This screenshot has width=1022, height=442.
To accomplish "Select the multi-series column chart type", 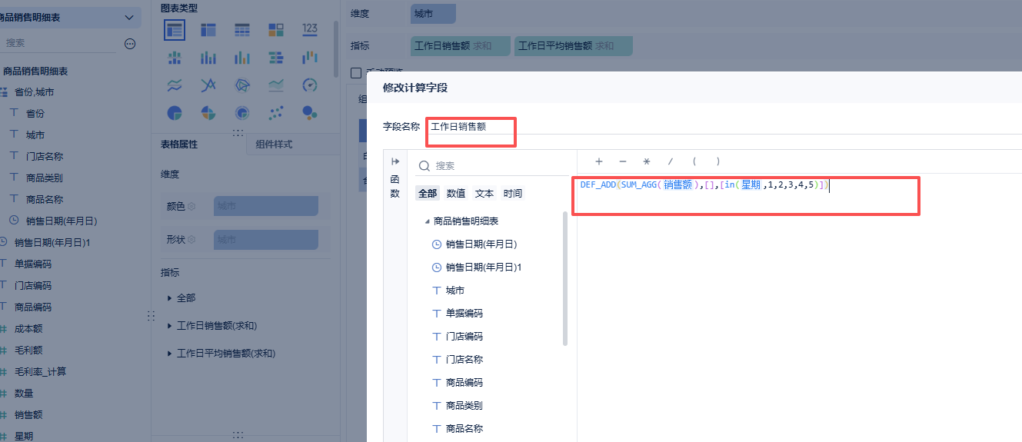I will coord(242,58).
